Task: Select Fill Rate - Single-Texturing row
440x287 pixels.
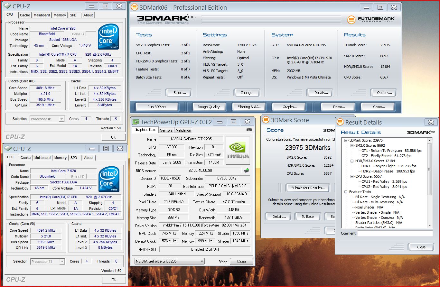Action: pyautogui.click(x=380, y=197)
